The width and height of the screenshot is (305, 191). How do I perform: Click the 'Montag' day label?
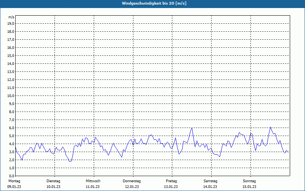pyautogui.click(x=14, y=181)
